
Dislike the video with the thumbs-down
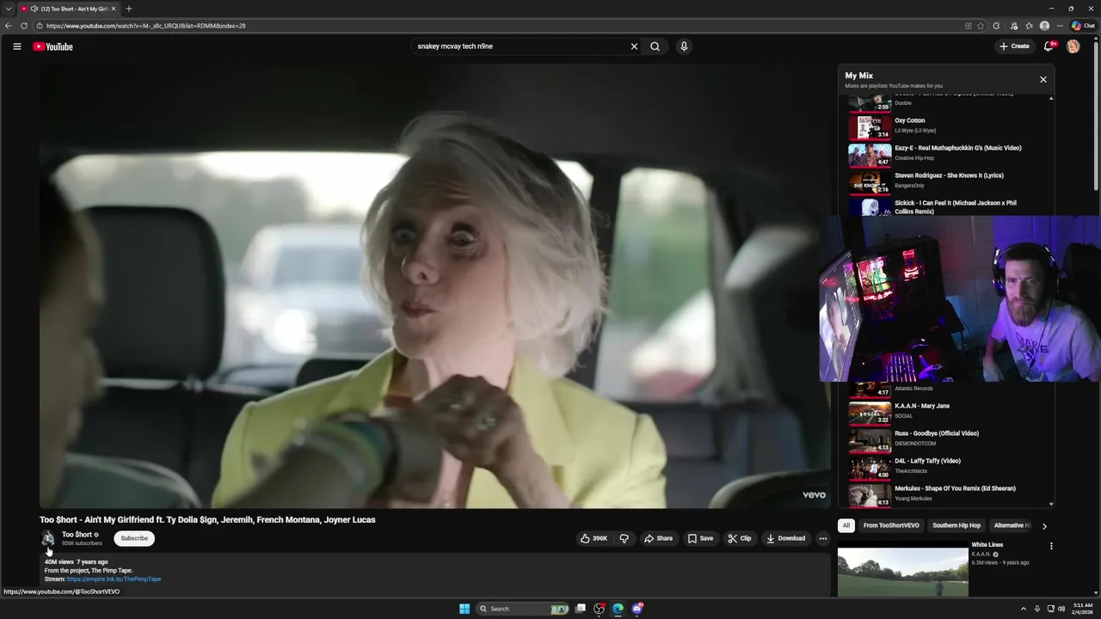tap(624, 538)
